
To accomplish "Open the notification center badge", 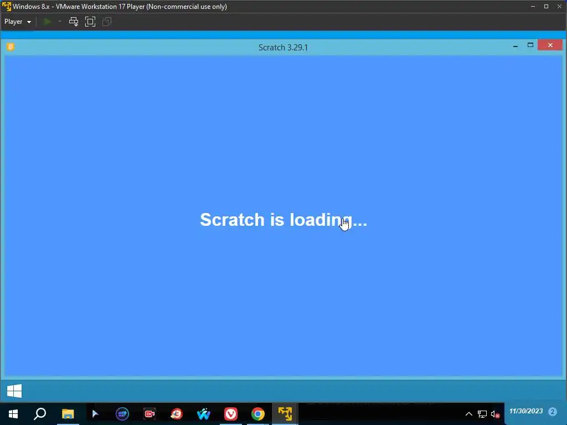I will [552, 411].
